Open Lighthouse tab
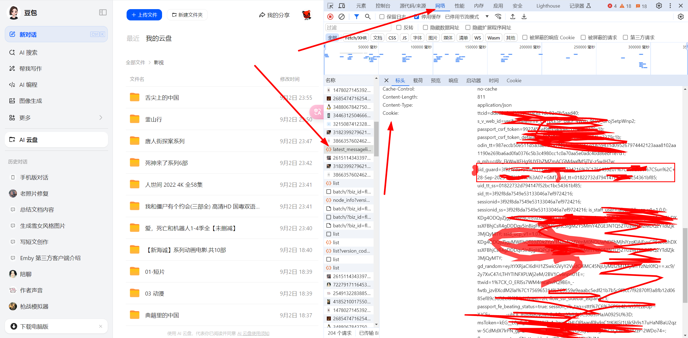 548,6
